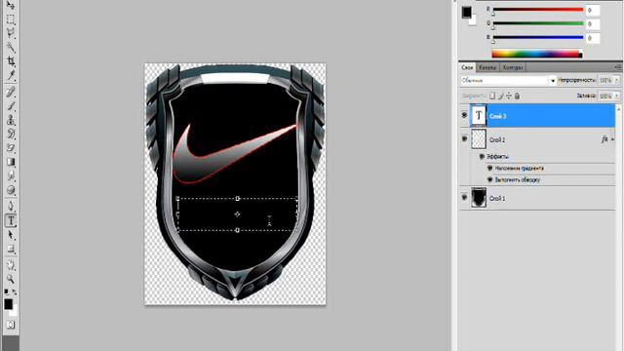Click the blue channel slider track
The image size is (624, 351).
[538, 37]
